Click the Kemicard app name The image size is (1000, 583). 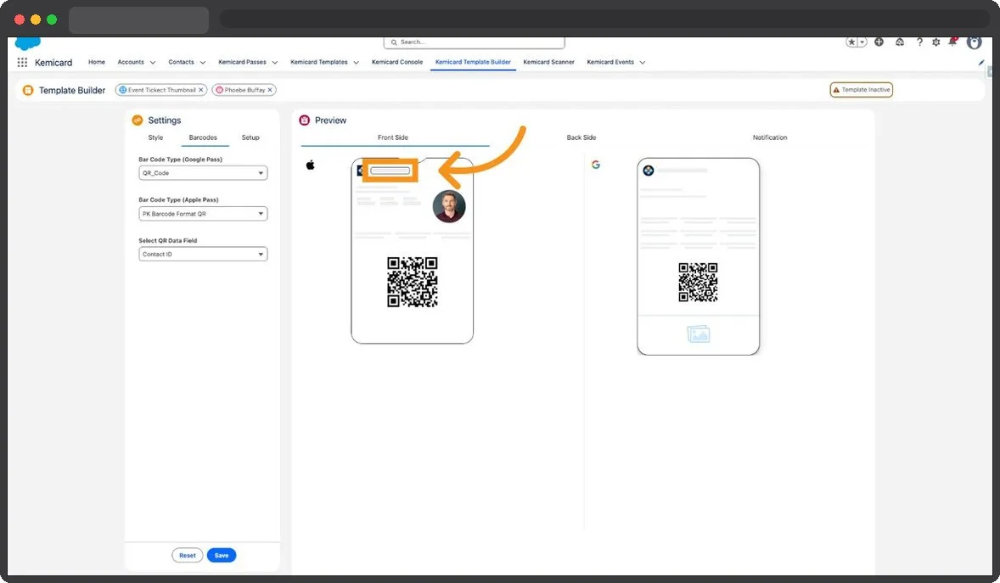(53, 63)
